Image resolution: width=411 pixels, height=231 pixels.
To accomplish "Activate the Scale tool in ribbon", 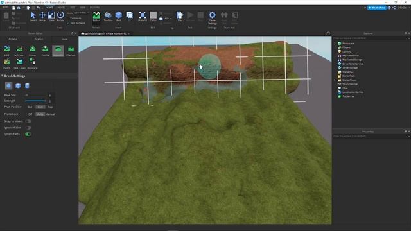I will point(51,17).
